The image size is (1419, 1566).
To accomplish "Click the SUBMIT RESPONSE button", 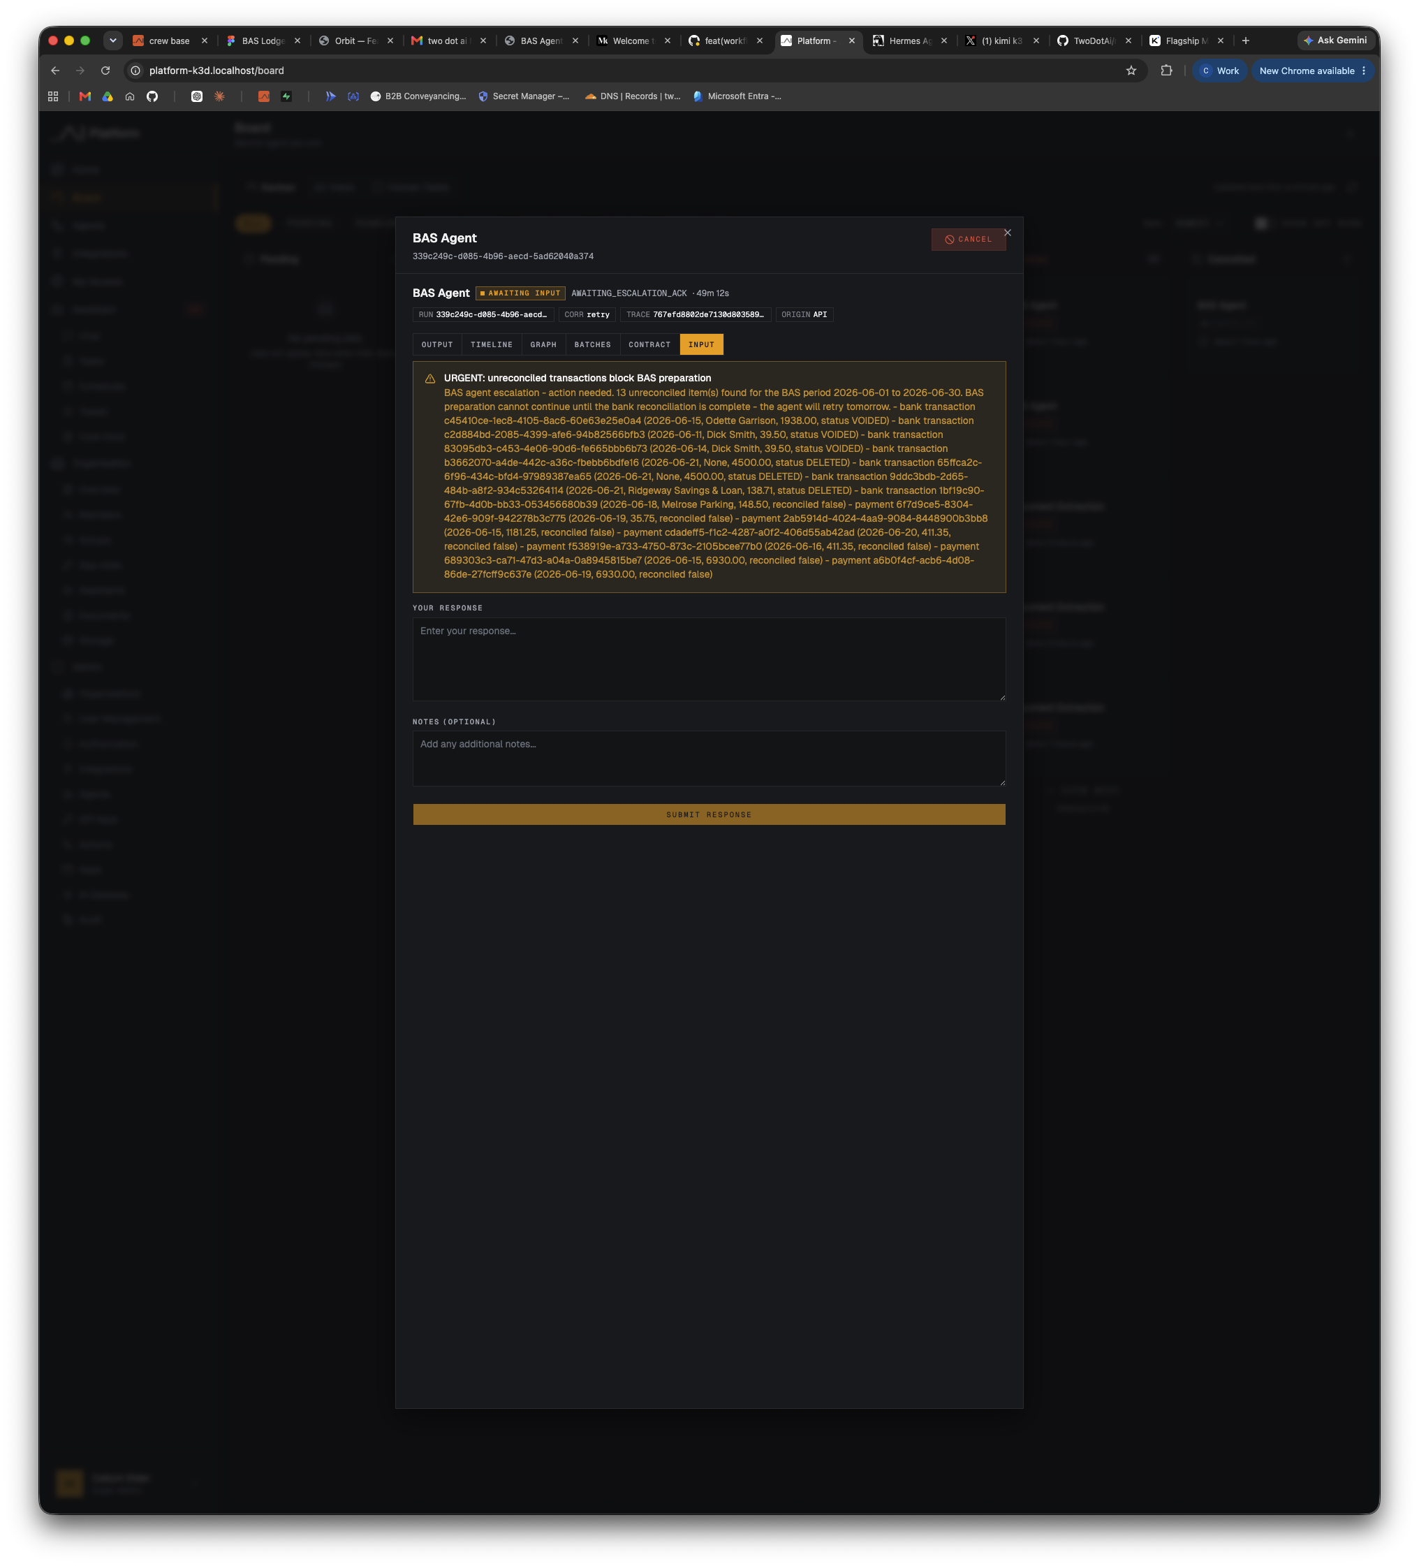I will pyautogui.click(x=709, y=815).
